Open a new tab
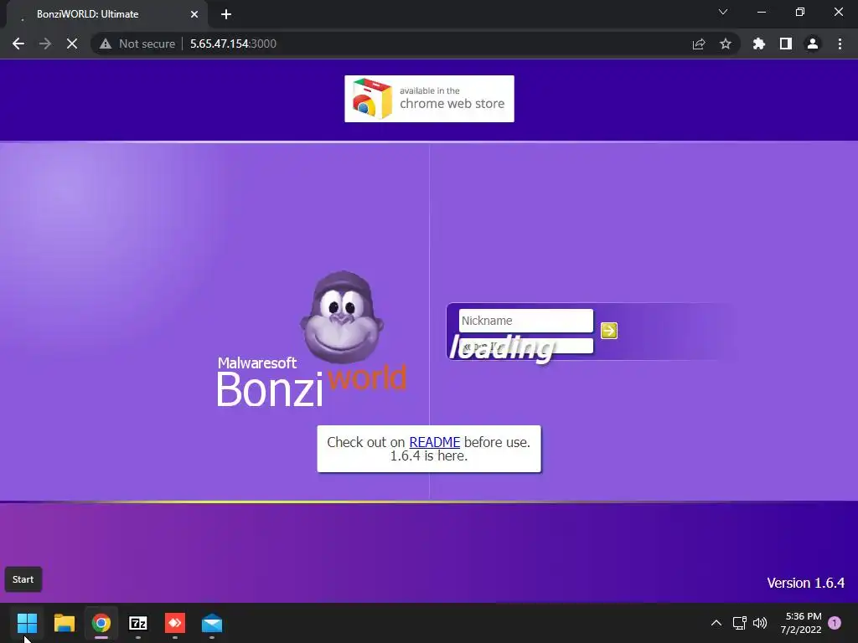This screenshot has height=643, width=858. point(226,14)
